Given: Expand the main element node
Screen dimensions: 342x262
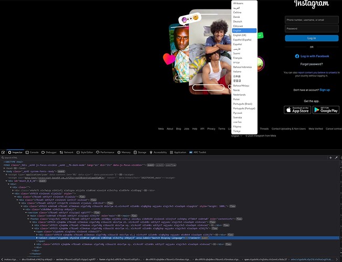Looking at the screenshot, I should (28, 215).
